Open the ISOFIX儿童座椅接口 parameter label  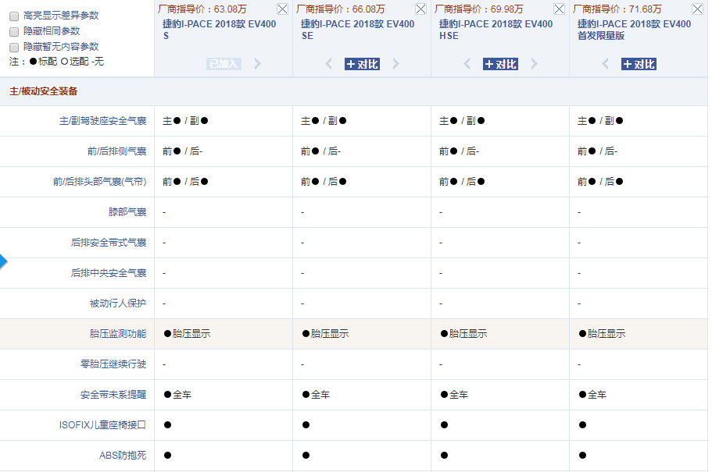pyautogui.click(x=102, y=425)
